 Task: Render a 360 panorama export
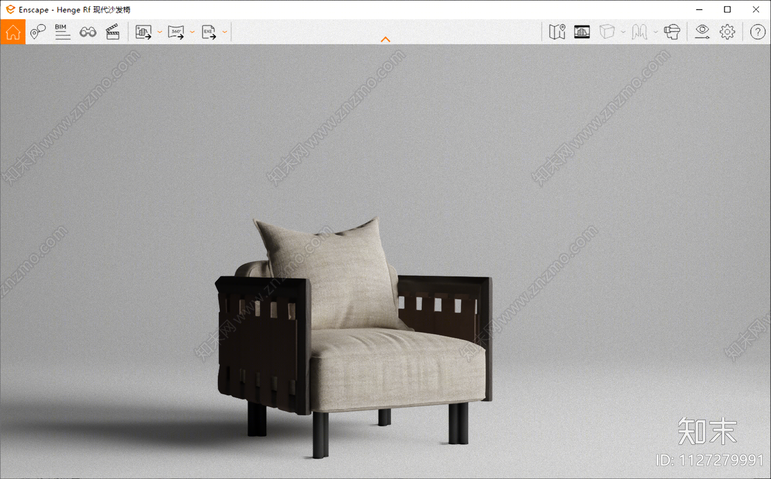coord(176,32)
